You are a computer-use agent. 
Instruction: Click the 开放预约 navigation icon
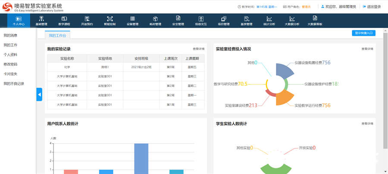click(x=87, y=19)
